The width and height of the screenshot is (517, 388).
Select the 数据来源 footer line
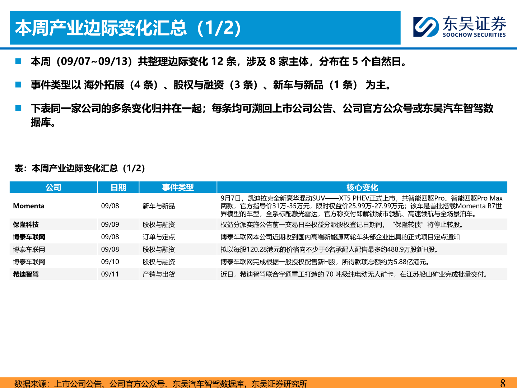[161, 383]
